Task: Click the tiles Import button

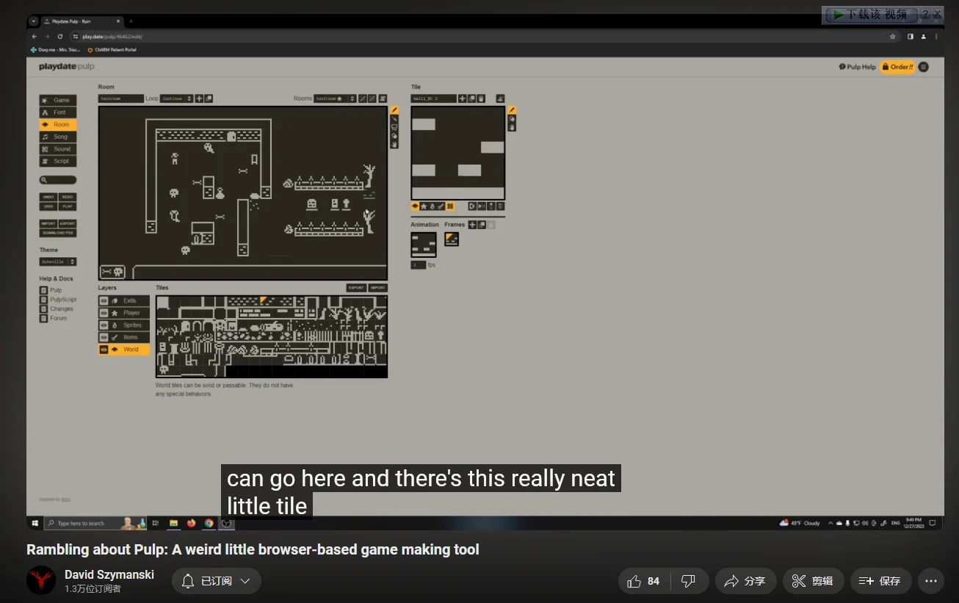Action: pos(377,288)
